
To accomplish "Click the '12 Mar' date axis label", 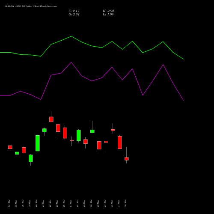I will coord(50,203).
